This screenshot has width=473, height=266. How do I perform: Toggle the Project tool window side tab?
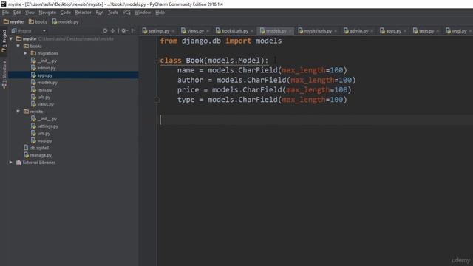[4, 41]
